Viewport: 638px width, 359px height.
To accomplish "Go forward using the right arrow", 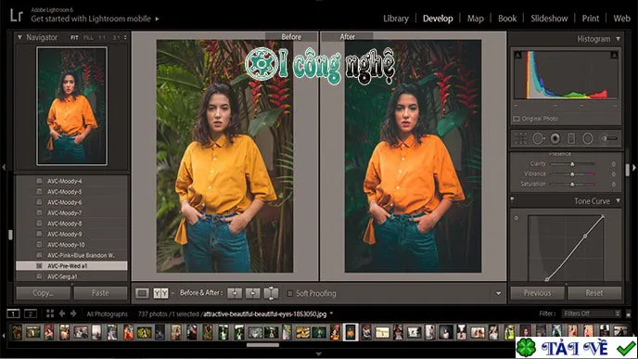I will pos(73,314).
